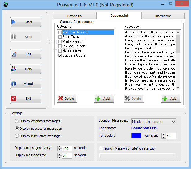
Task: Select message 'All personal breakthroughs begin'
Action: pyautogui.click(x=150, y=32)
